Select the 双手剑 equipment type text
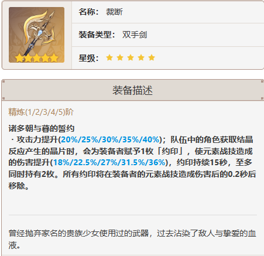 pyautogui.click(x=135, y=35)
